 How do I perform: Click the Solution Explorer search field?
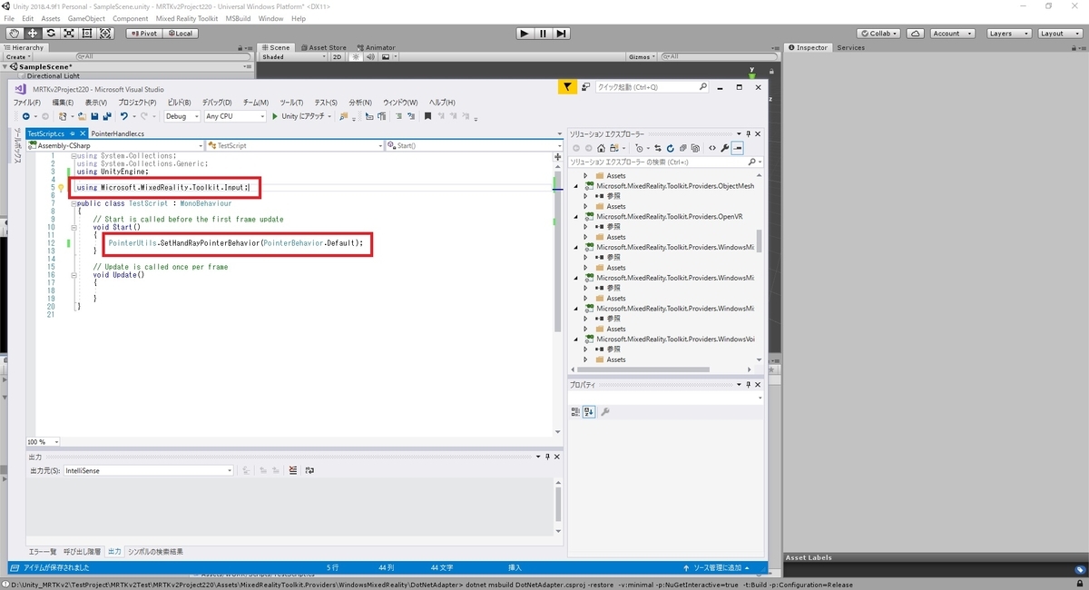tap(664, 162)
